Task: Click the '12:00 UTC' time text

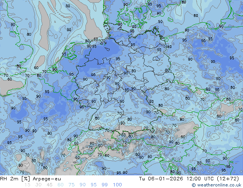Action: click(201, 179)
